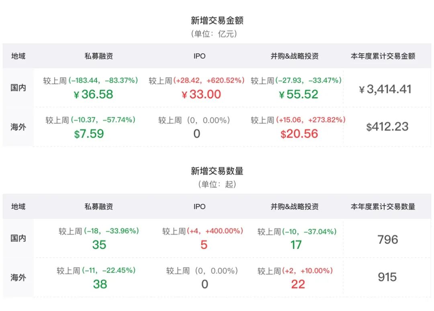Click domestic IPO amount ¥33.00
Image resolution: width=434 pixels, height=311 pixels.
[x=201, y=94]
